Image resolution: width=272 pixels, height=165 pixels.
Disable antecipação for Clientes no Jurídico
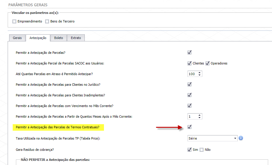[190, 84]
